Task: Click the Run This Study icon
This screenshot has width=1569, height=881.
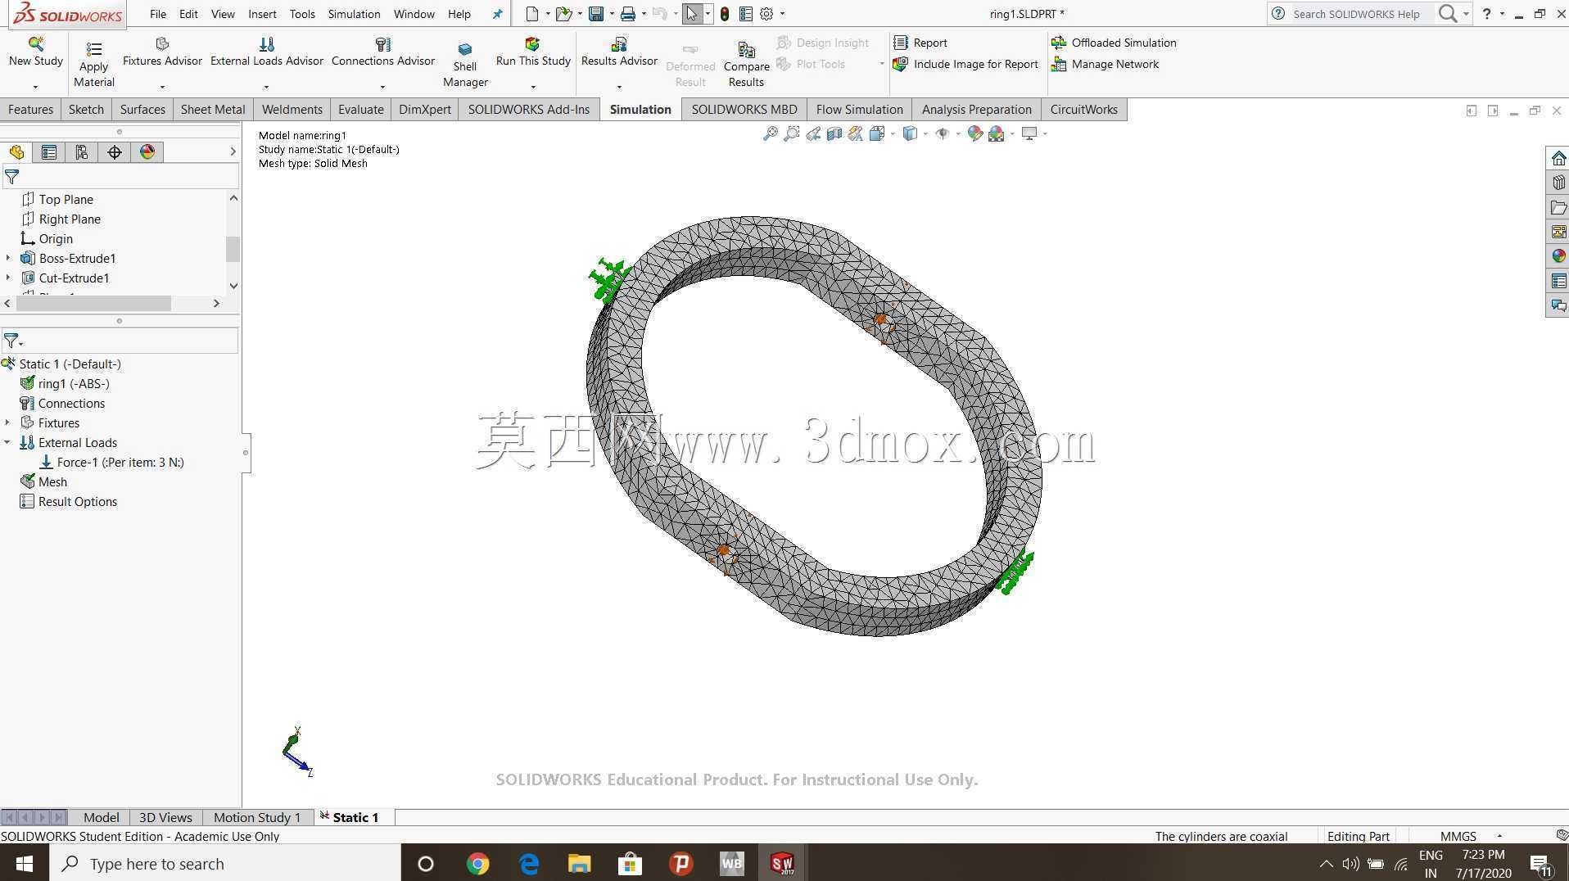Action: coord(532,43)
